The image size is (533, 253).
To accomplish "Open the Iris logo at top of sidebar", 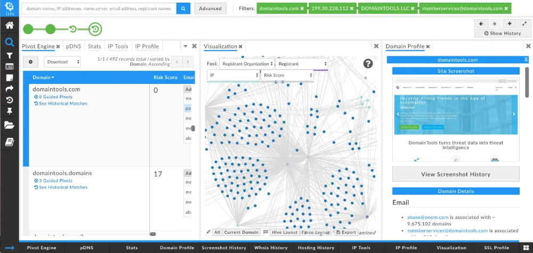I will click(x=10, y=8).
